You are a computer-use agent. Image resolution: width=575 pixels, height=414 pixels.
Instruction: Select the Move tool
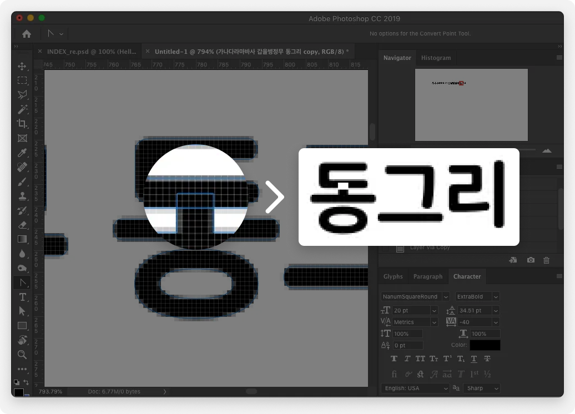click(22, 66)
